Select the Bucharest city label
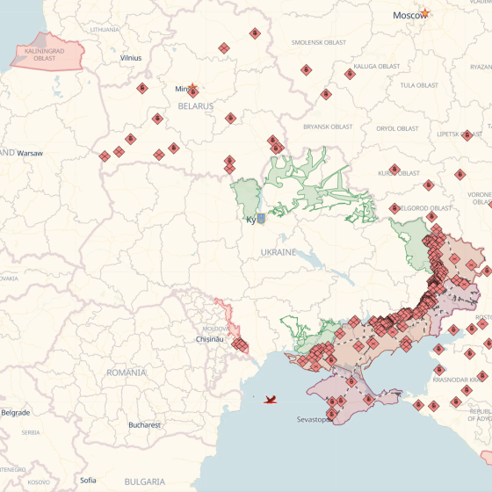 tap(144, 425)
